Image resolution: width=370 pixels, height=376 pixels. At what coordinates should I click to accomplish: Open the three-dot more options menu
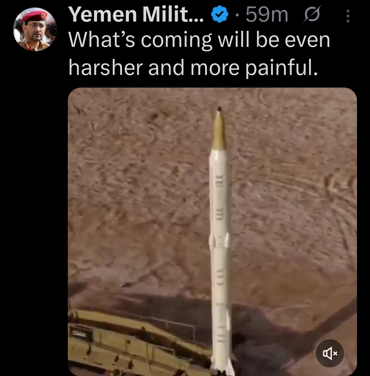pos(348,16)
